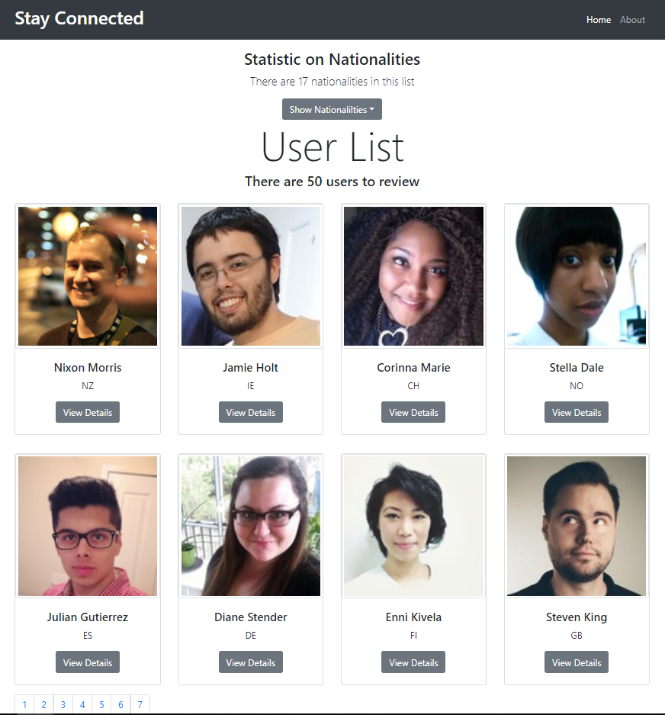Click the Home nav link
This screenshot has height=715, width=665.
click(x=598, y=20)
